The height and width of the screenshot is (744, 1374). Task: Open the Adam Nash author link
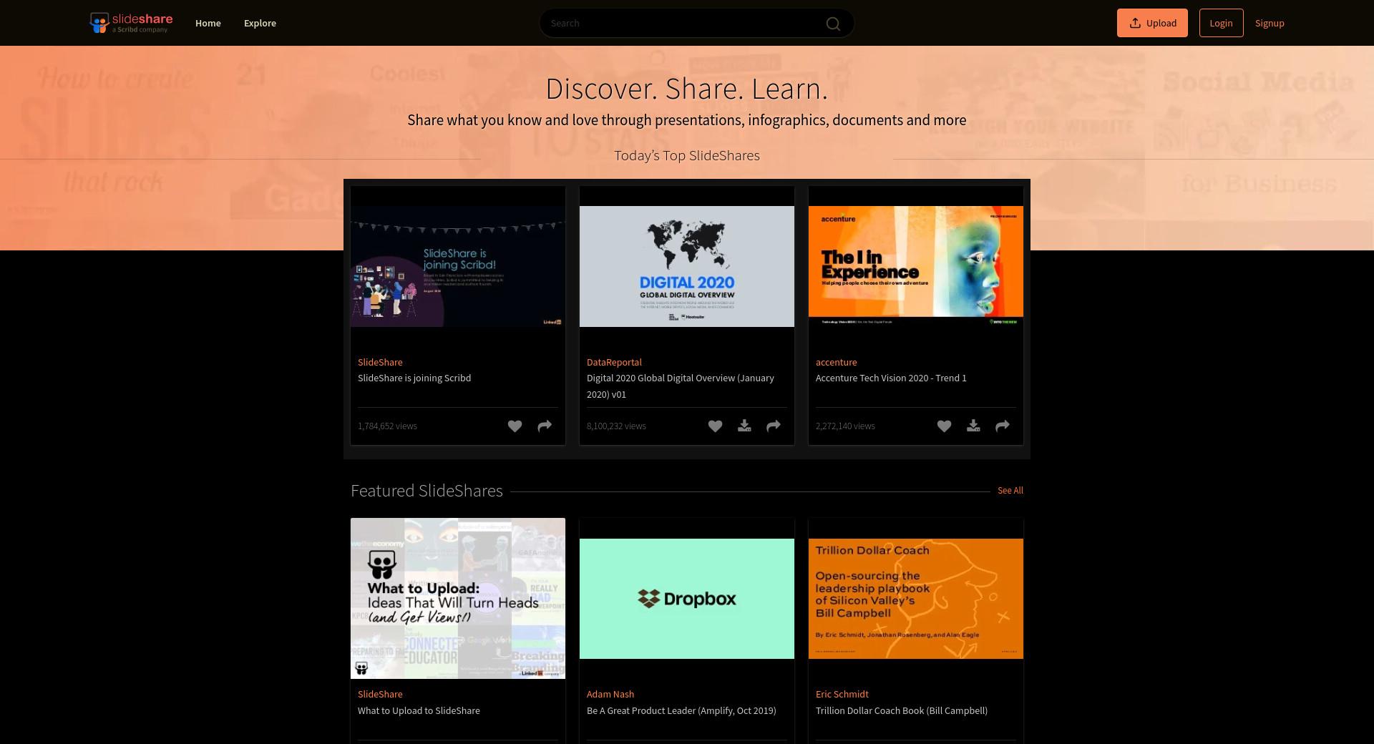click(610, 694)
